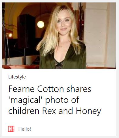Click the headline line "'magical' photo of"
This screenshot has height=138, width=119.
44,100
